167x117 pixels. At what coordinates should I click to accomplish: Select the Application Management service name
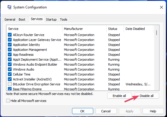tap(30, 50)
